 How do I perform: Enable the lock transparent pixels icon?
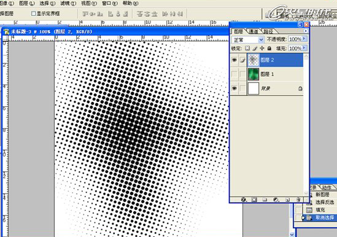[x=247, y=48]
